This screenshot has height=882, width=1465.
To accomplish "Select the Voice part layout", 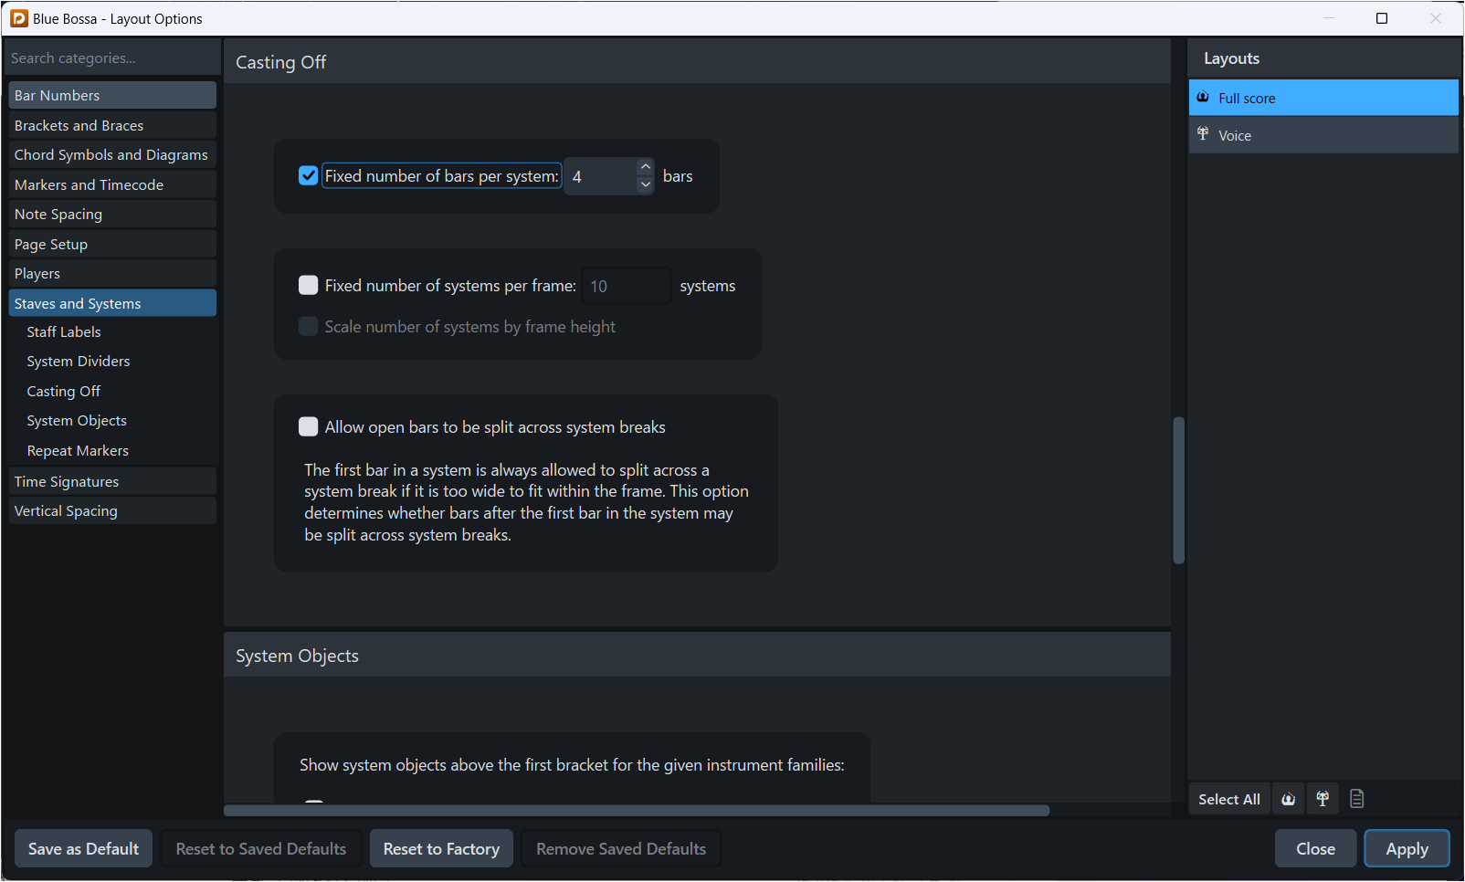I will coord(1323,135).
